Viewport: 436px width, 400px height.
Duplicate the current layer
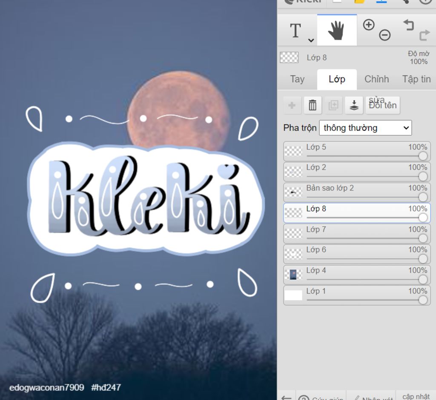tap(333, 105)
